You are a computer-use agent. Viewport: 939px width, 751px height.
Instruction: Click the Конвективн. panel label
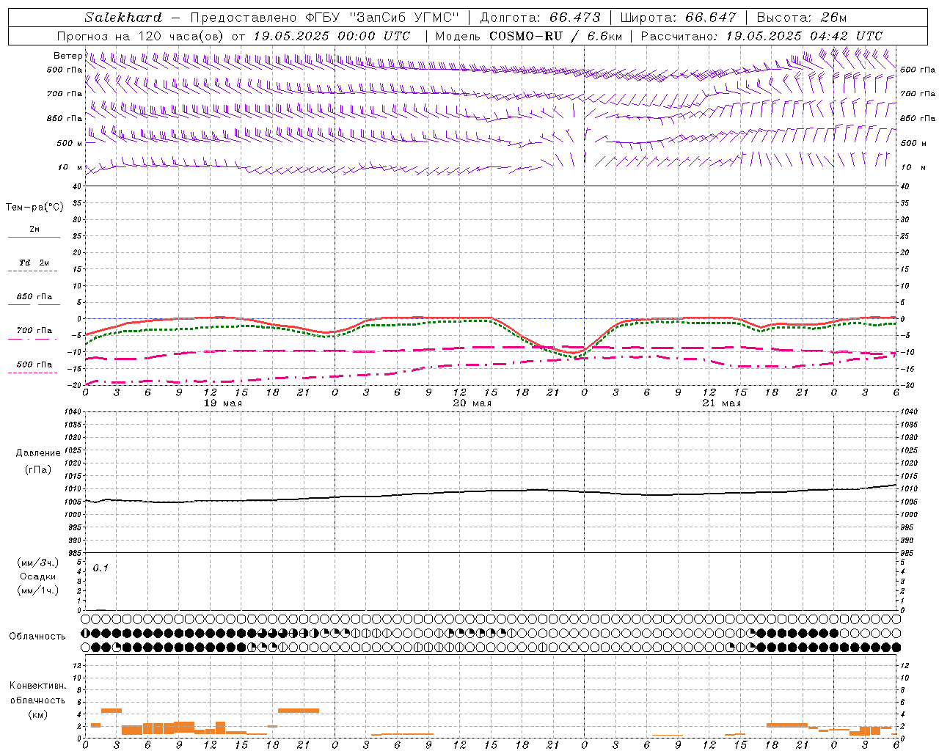37,686
